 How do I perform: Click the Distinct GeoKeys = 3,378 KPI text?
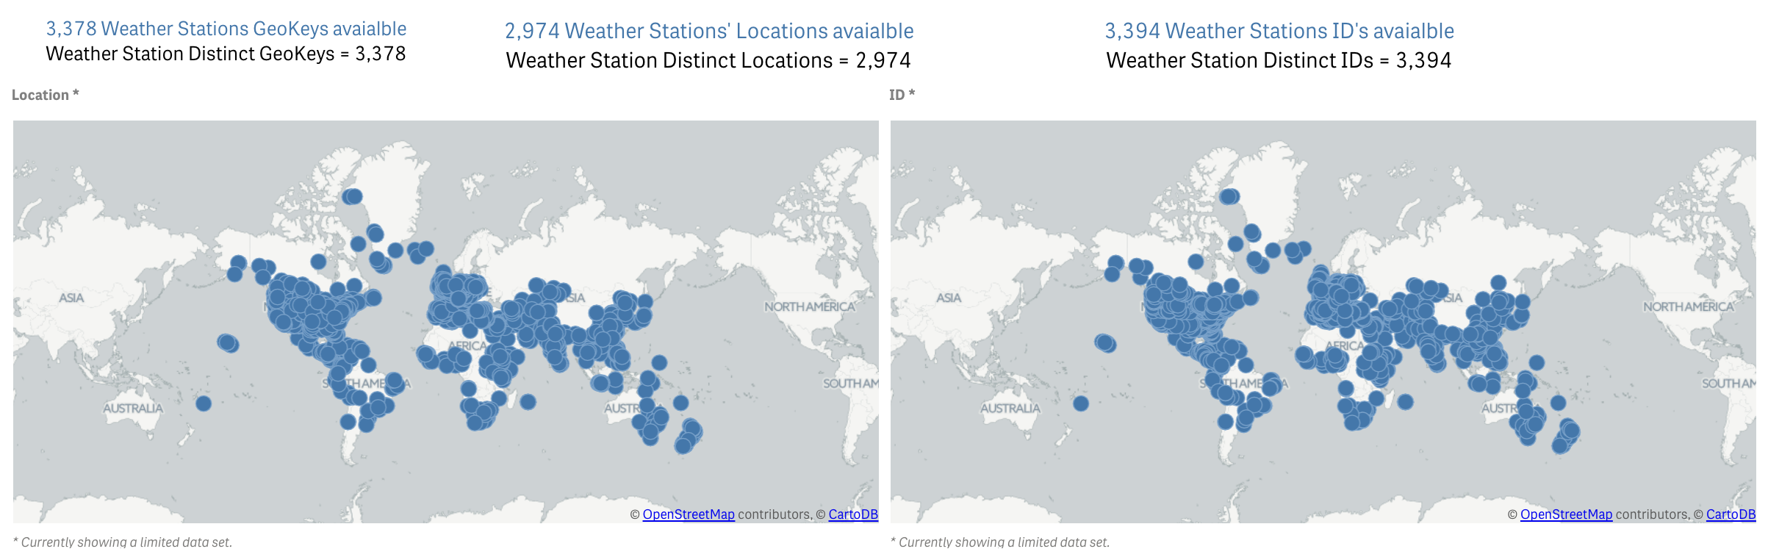pos(226,54)
